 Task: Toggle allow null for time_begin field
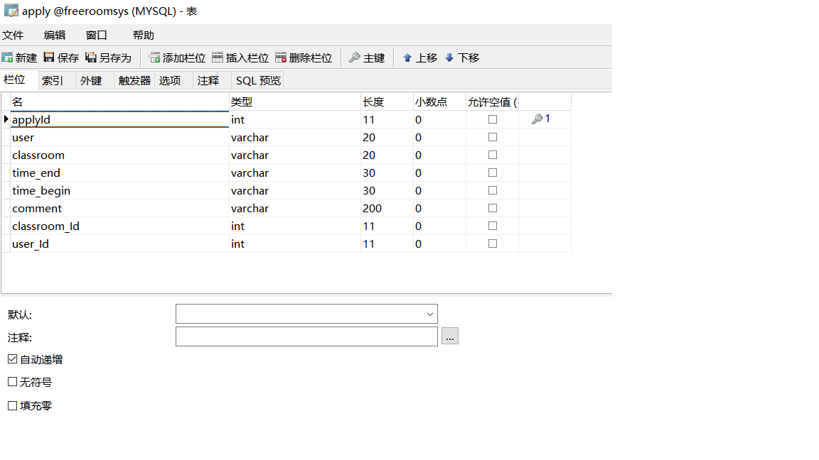(493, 190)
